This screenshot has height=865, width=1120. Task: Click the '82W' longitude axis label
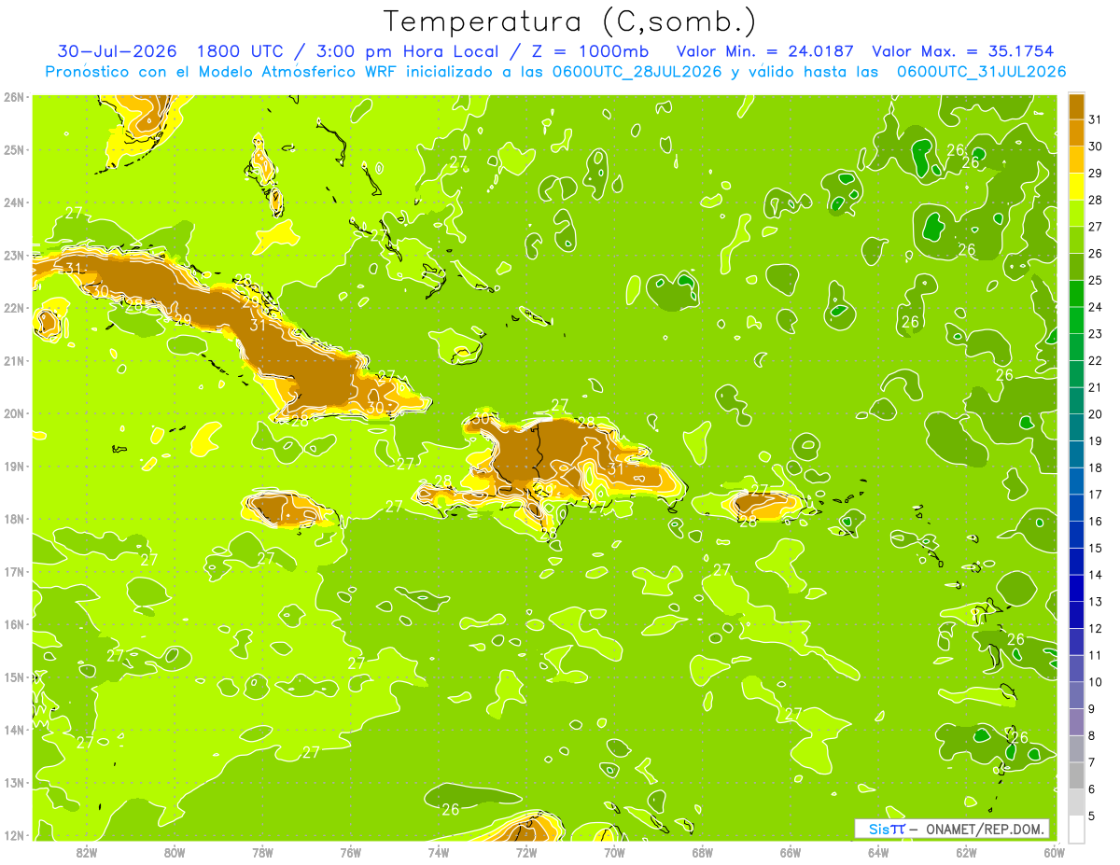[87, 853]
